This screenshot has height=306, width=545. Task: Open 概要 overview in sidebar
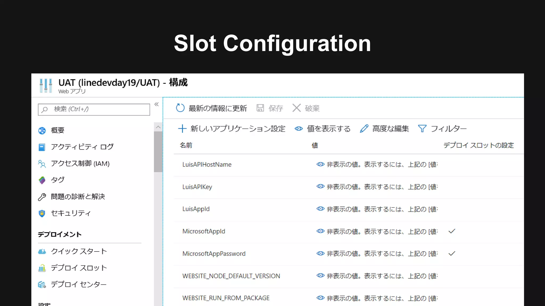(x=57, y=130)
